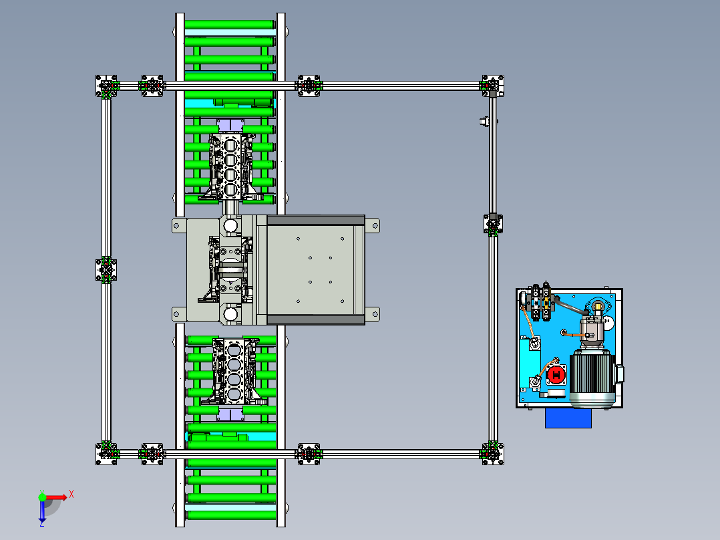Screen dimensions: 720x540
Task: Click the red X axis arrow of the triad
Action: point(57,497)
